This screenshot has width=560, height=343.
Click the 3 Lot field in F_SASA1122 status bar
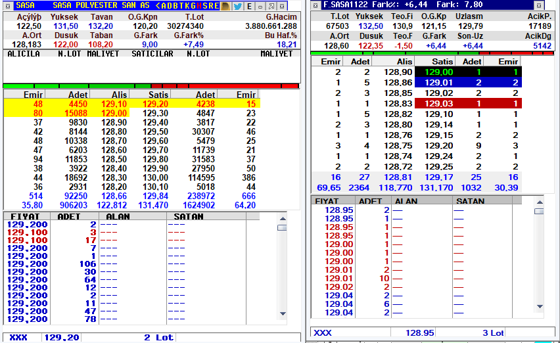(x=493, y=333)
